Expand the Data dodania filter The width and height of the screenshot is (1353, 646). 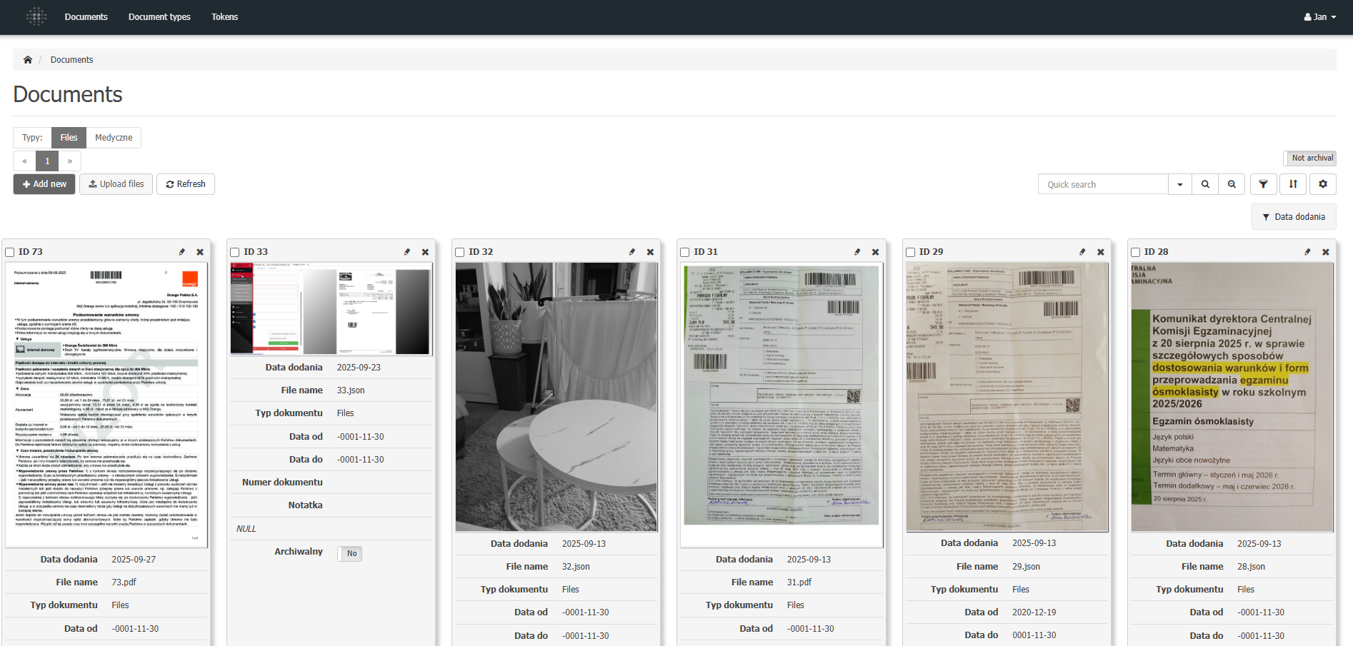point(1293,217)
